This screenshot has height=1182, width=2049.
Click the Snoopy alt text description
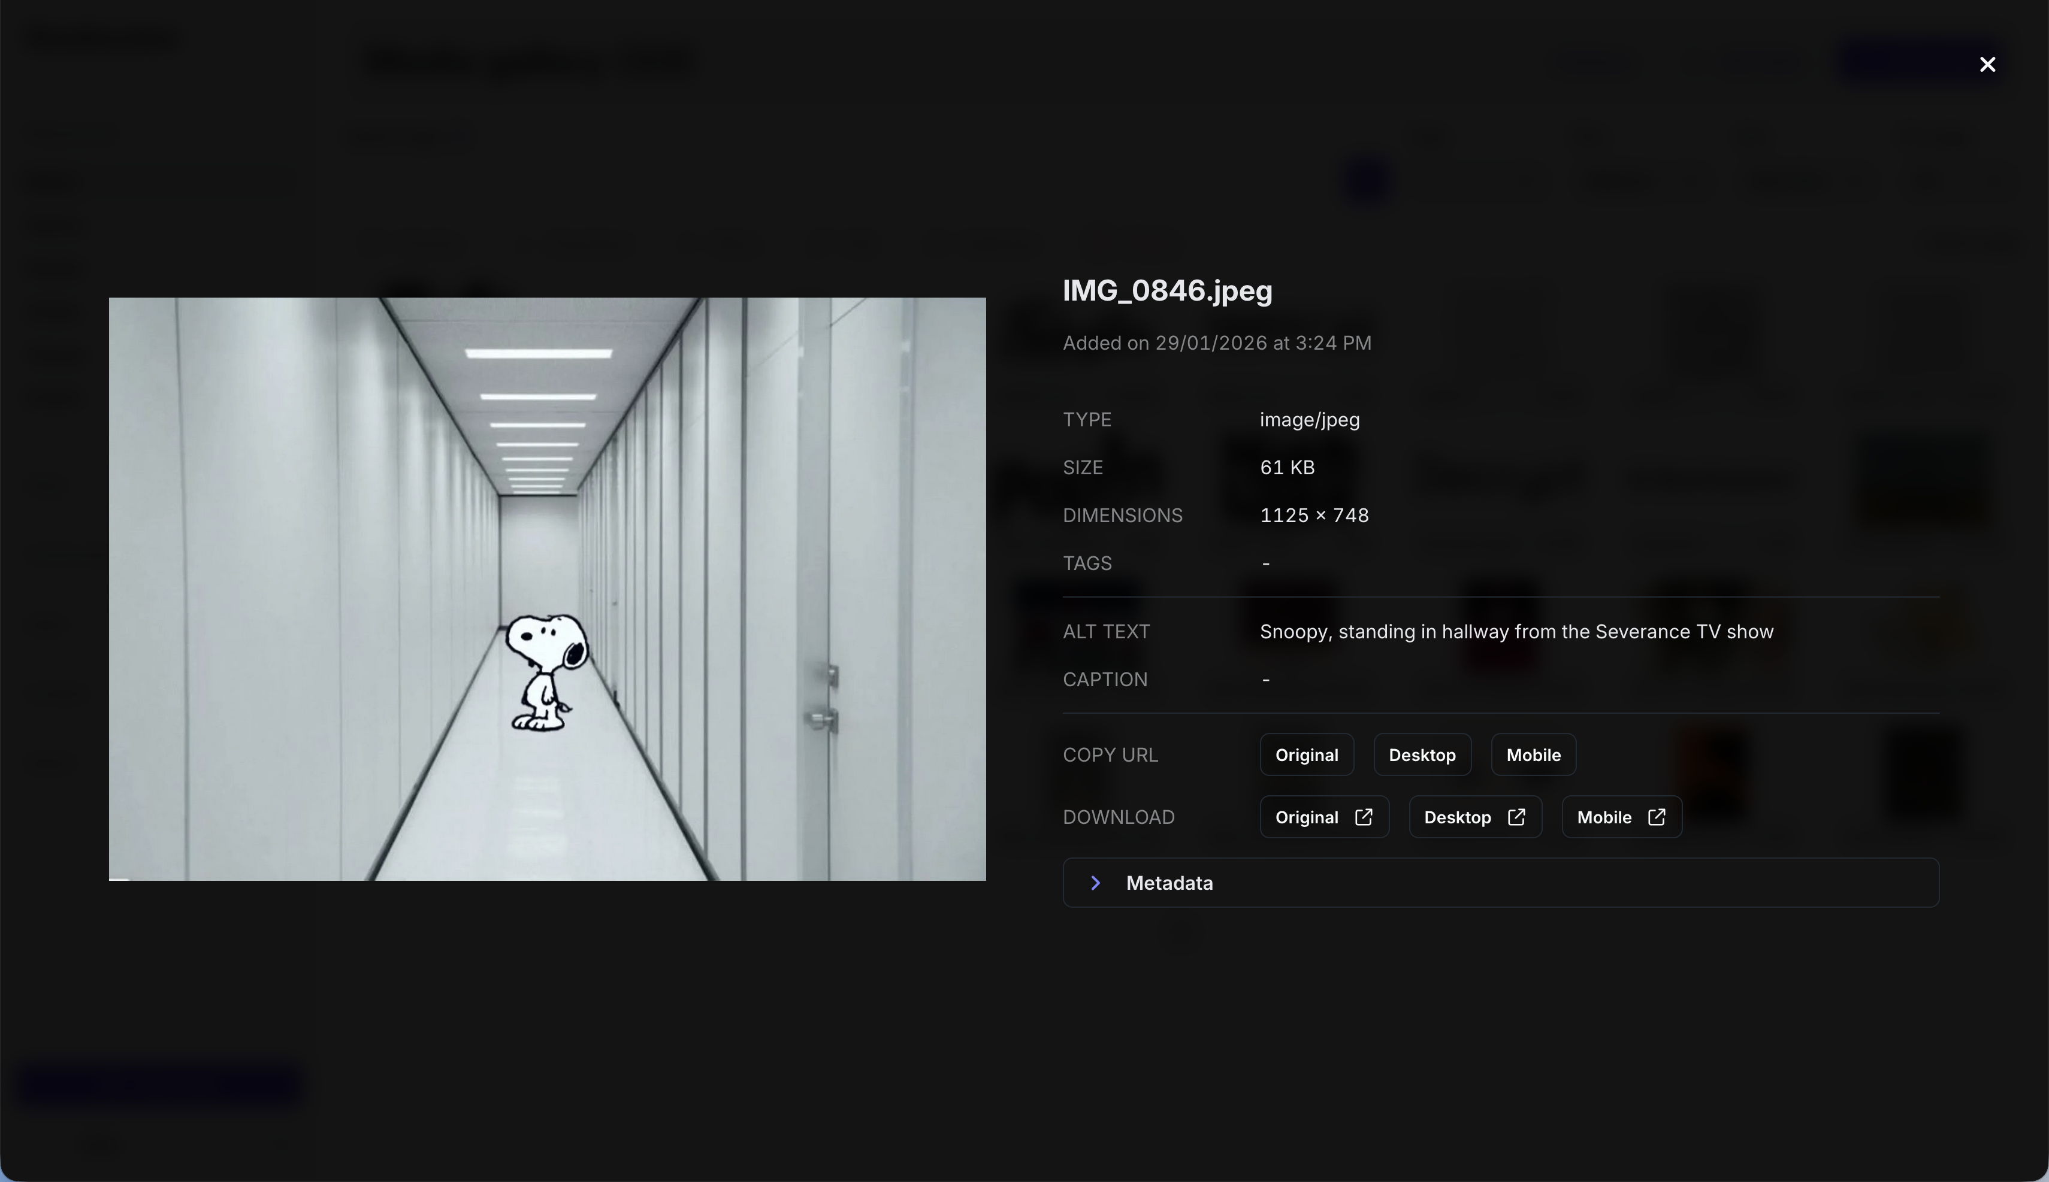[1515, 632]
